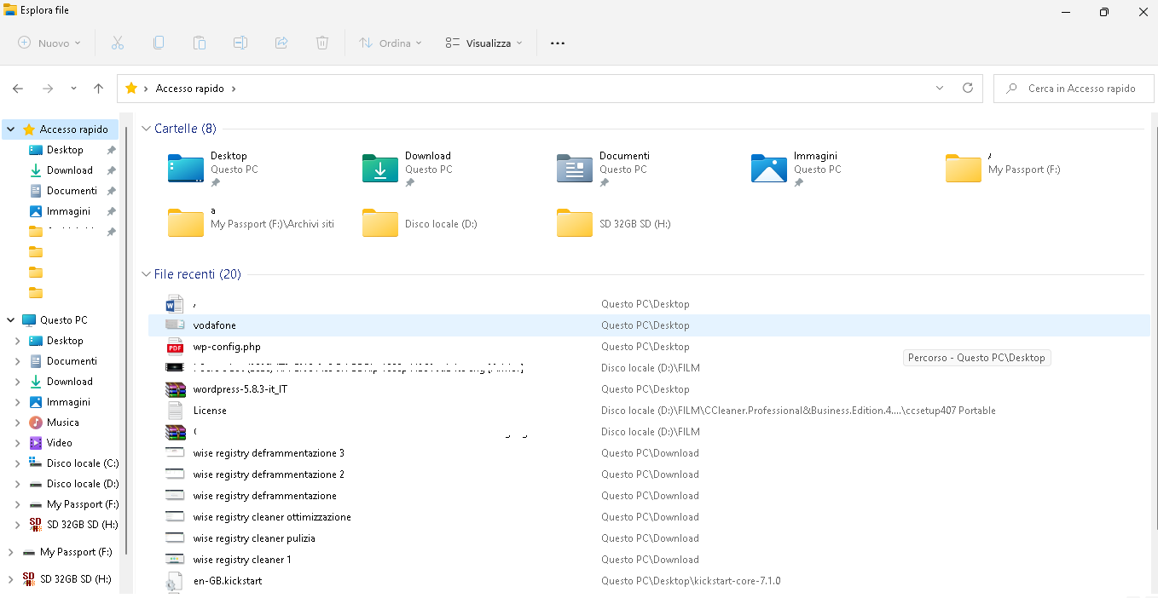The height and width of the screenshot is (598, 1158).
Task: Click the sidebar vertical scrollbar
Action: coord(127,341)
